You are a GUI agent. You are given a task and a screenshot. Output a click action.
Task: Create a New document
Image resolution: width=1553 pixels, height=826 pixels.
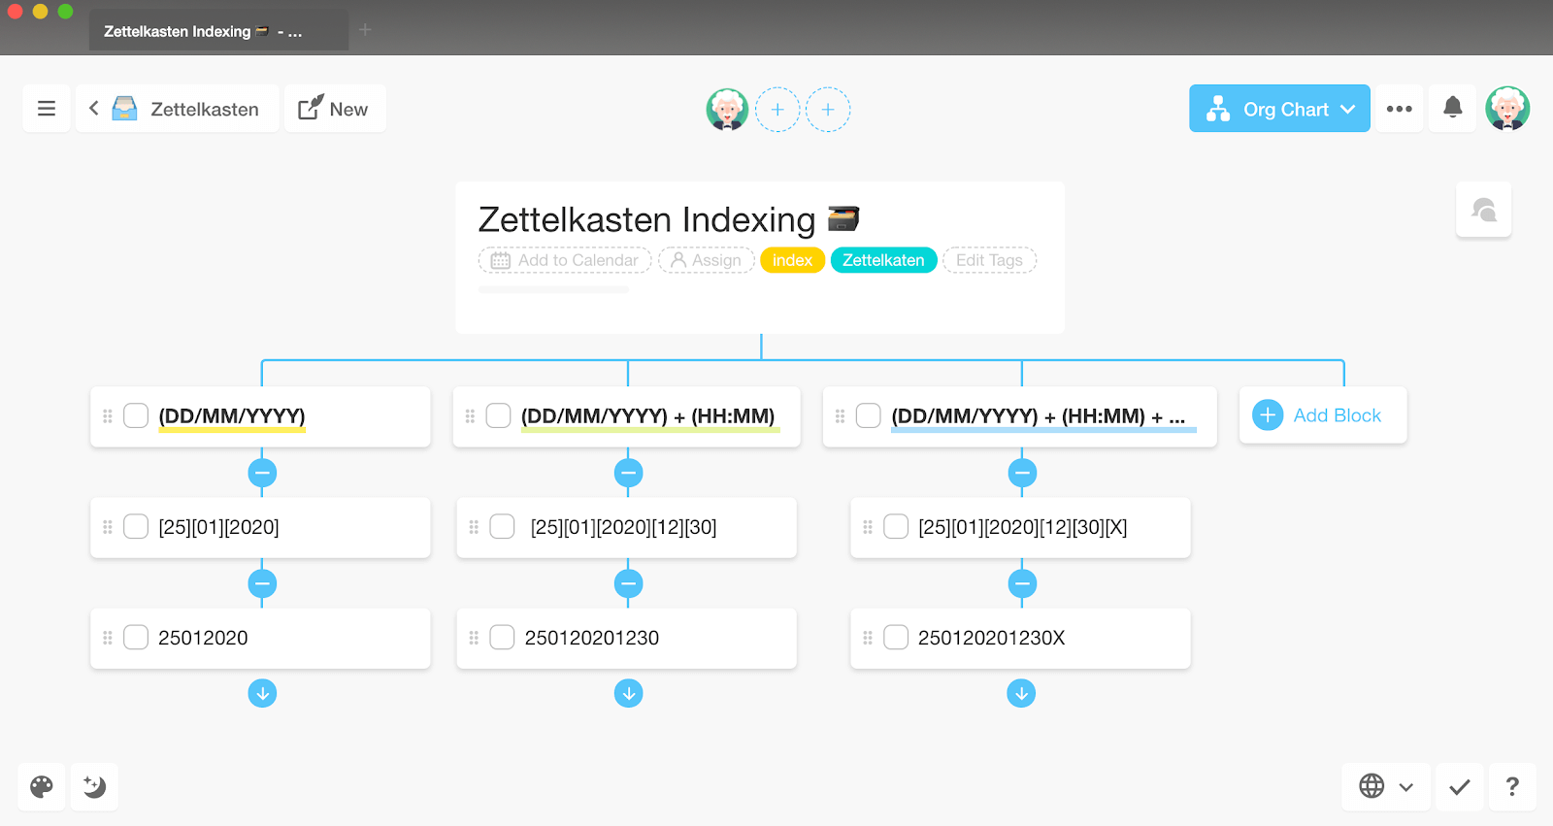click(x=334, y=109)
